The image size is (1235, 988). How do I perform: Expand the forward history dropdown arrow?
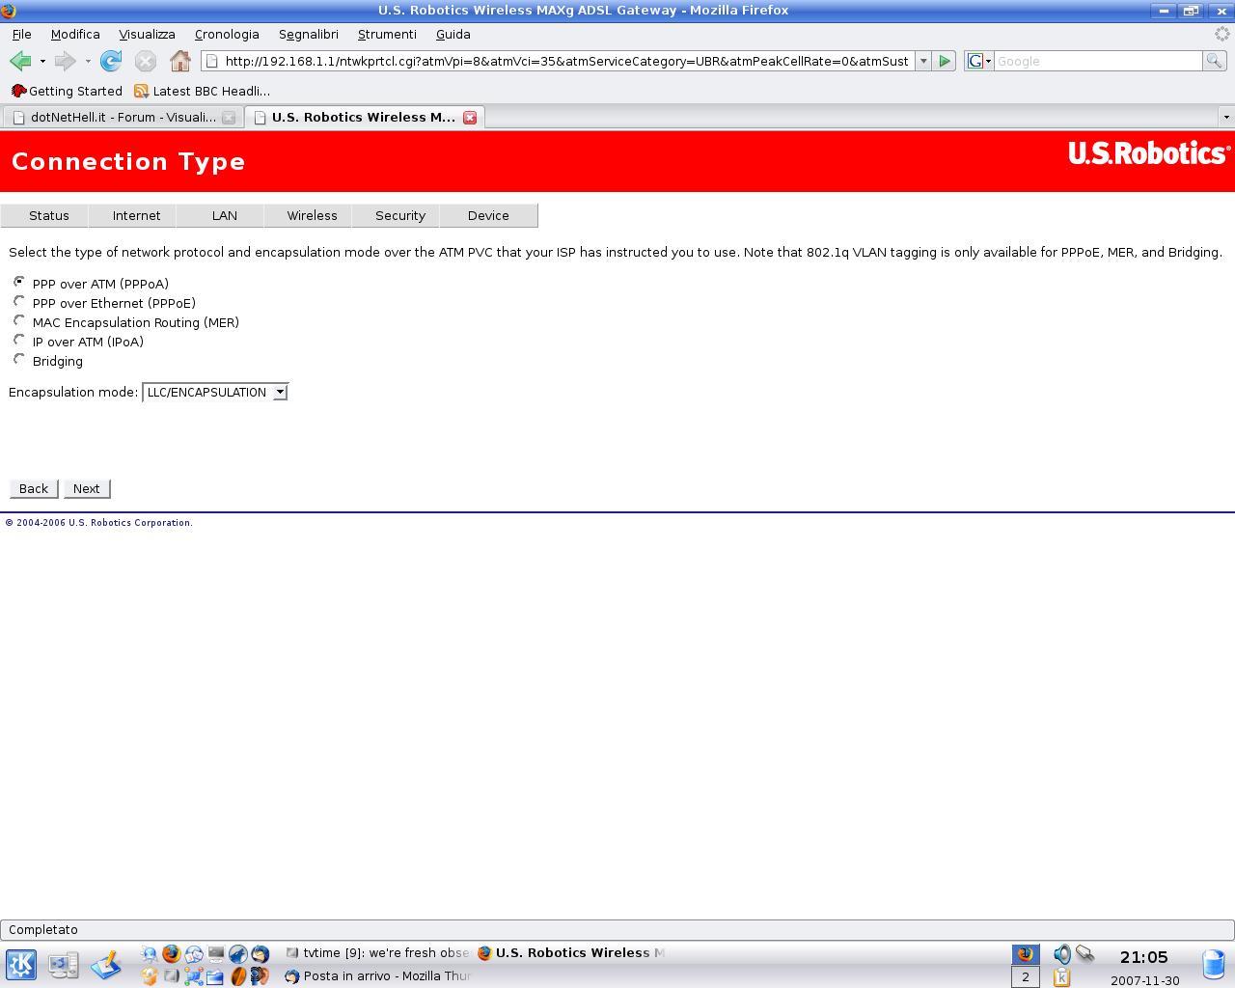[88, 61]
